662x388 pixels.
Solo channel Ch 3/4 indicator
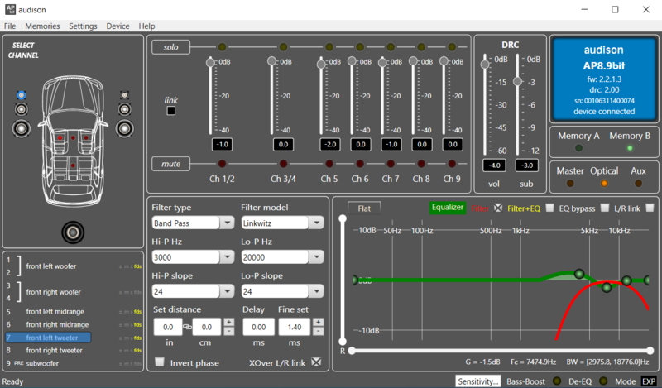(x=283, y=47)
